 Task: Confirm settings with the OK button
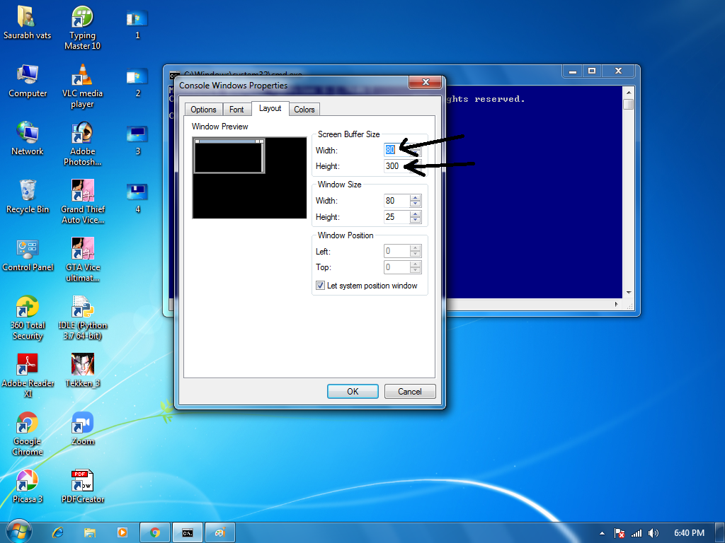tap(353, 391)
